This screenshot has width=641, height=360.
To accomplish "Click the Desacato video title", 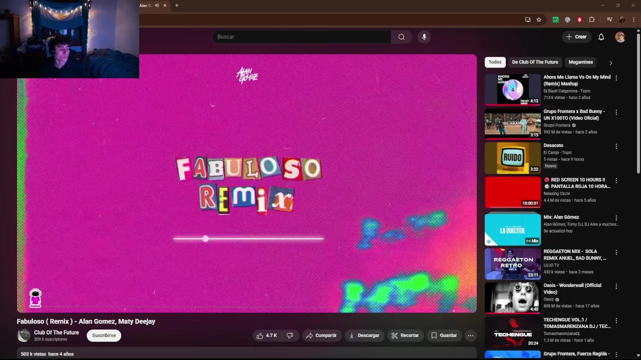I will tap(553, 145).
